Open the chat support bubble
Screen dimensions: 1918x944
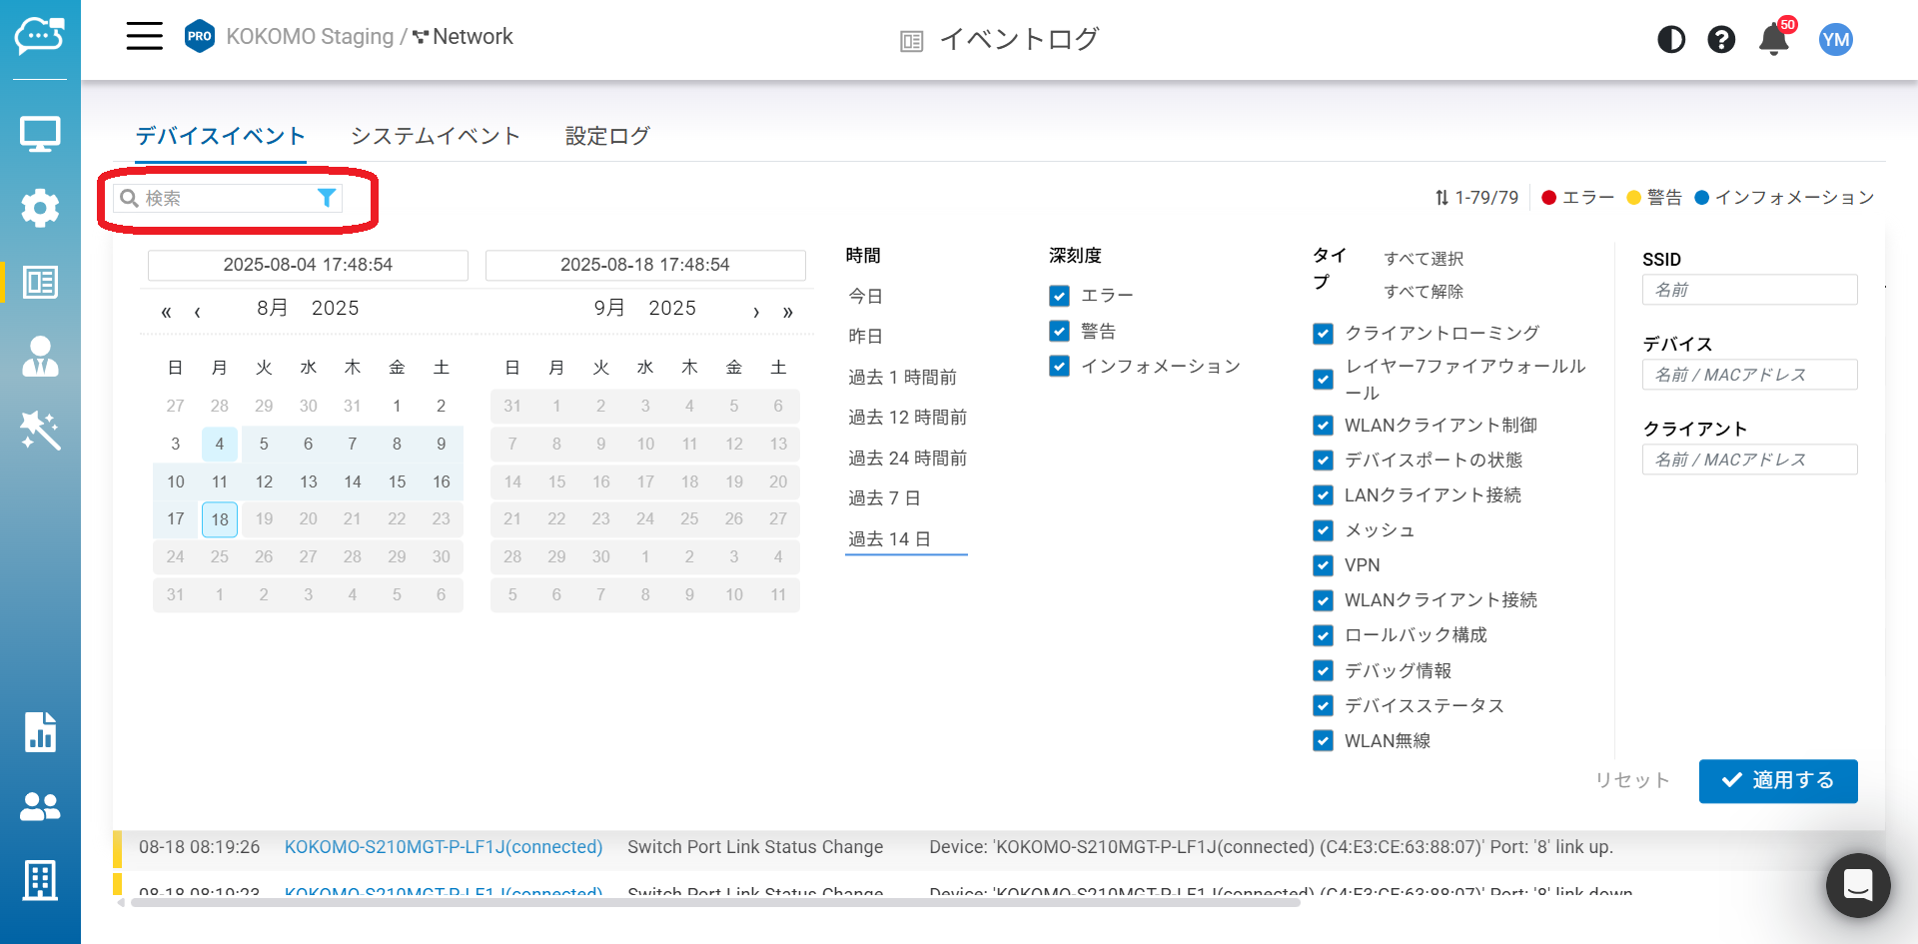1857,885
